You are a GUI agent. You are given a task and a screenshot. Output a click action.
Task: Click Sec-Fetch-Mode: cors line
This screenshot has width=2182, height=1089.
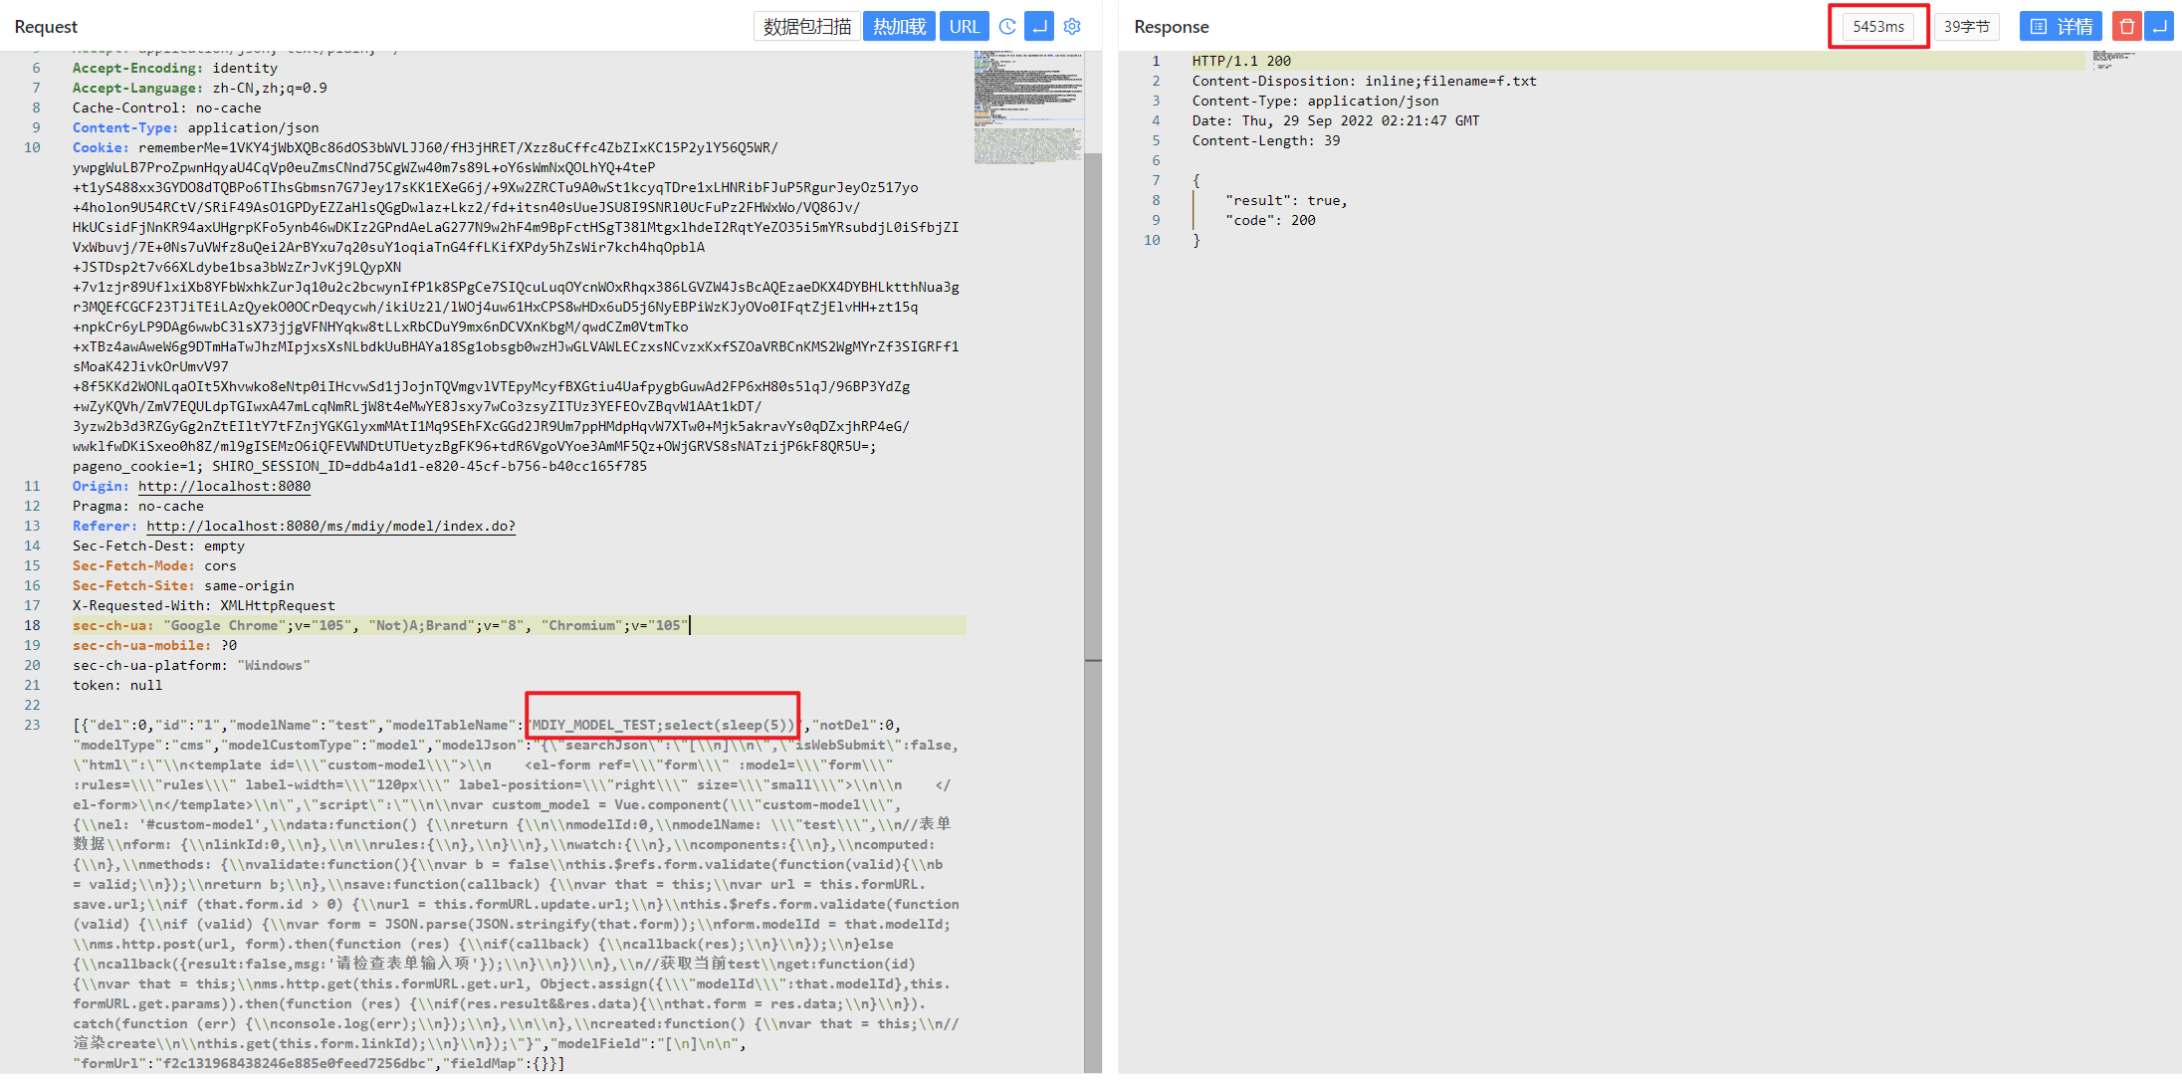154,565
